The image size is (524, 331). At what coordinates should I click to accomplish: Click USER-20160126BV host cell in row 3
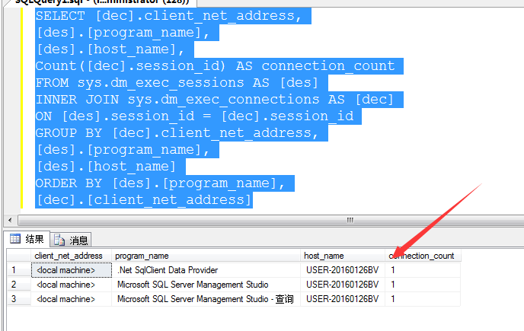point(343,299)
